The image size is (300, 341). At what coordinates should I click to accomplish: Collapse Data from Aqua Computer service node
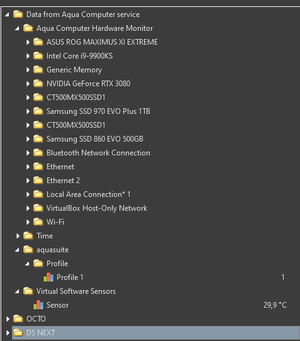tap(7, 14)
